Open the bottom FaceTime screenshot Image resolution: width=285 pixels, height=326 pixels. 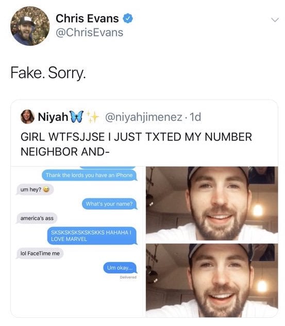pos(212,280)
